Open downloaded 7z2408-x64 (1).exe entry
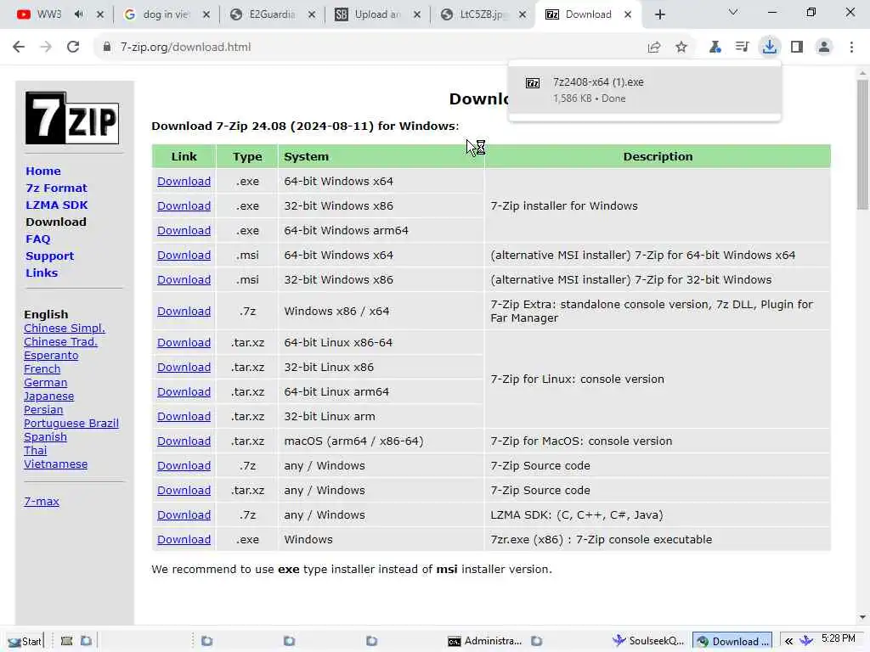This screenshot has height=652, width=870. (x=644, y=90)
